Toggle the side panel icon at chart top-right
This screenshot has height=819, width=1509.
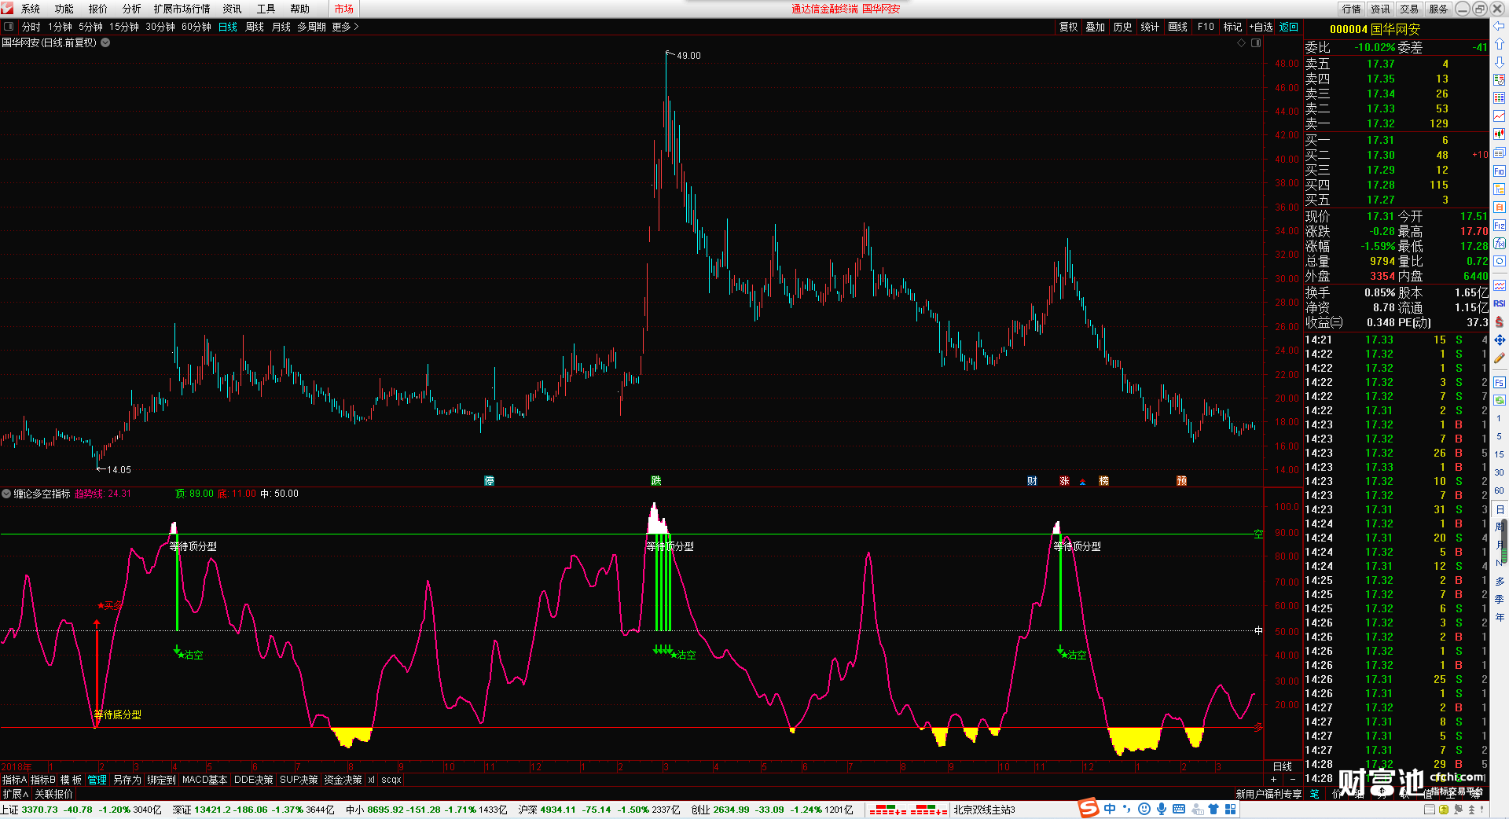1256,43
